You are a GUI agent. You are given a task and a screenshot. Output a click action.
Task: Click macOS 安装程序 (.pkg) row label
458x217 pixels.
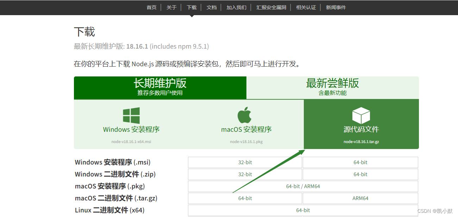tap(110, 186)
